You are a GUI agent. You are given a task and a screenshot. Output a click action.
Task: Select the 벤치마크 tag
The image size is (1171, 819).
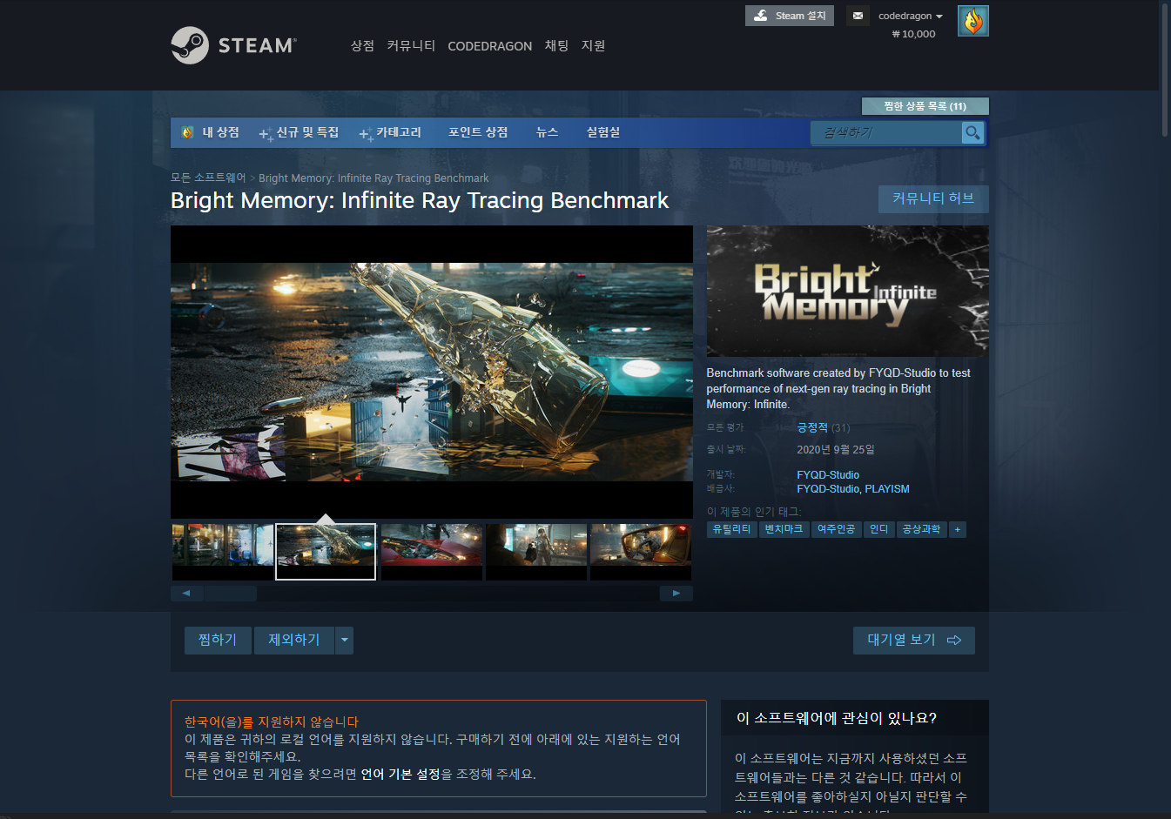[784, 529]
